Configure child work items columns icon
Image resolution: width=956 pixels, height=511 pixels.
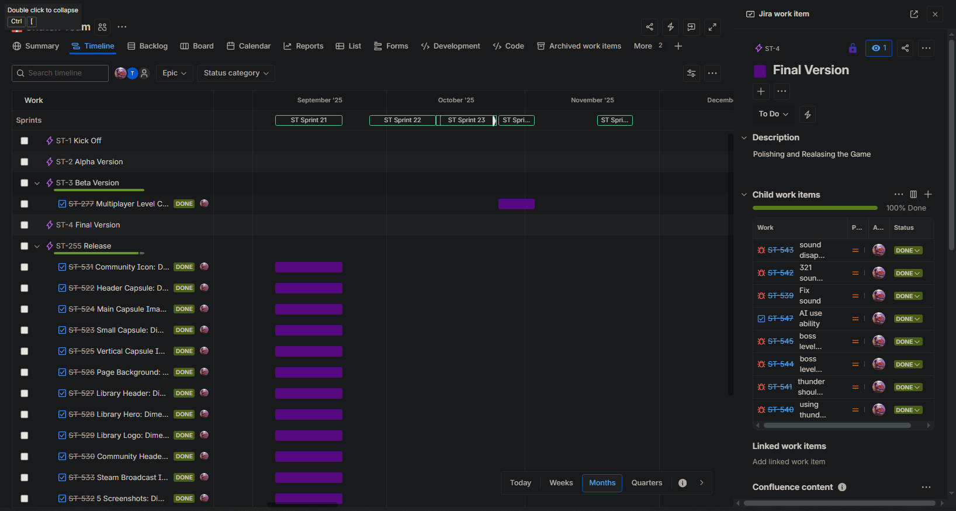coord(913,194)
